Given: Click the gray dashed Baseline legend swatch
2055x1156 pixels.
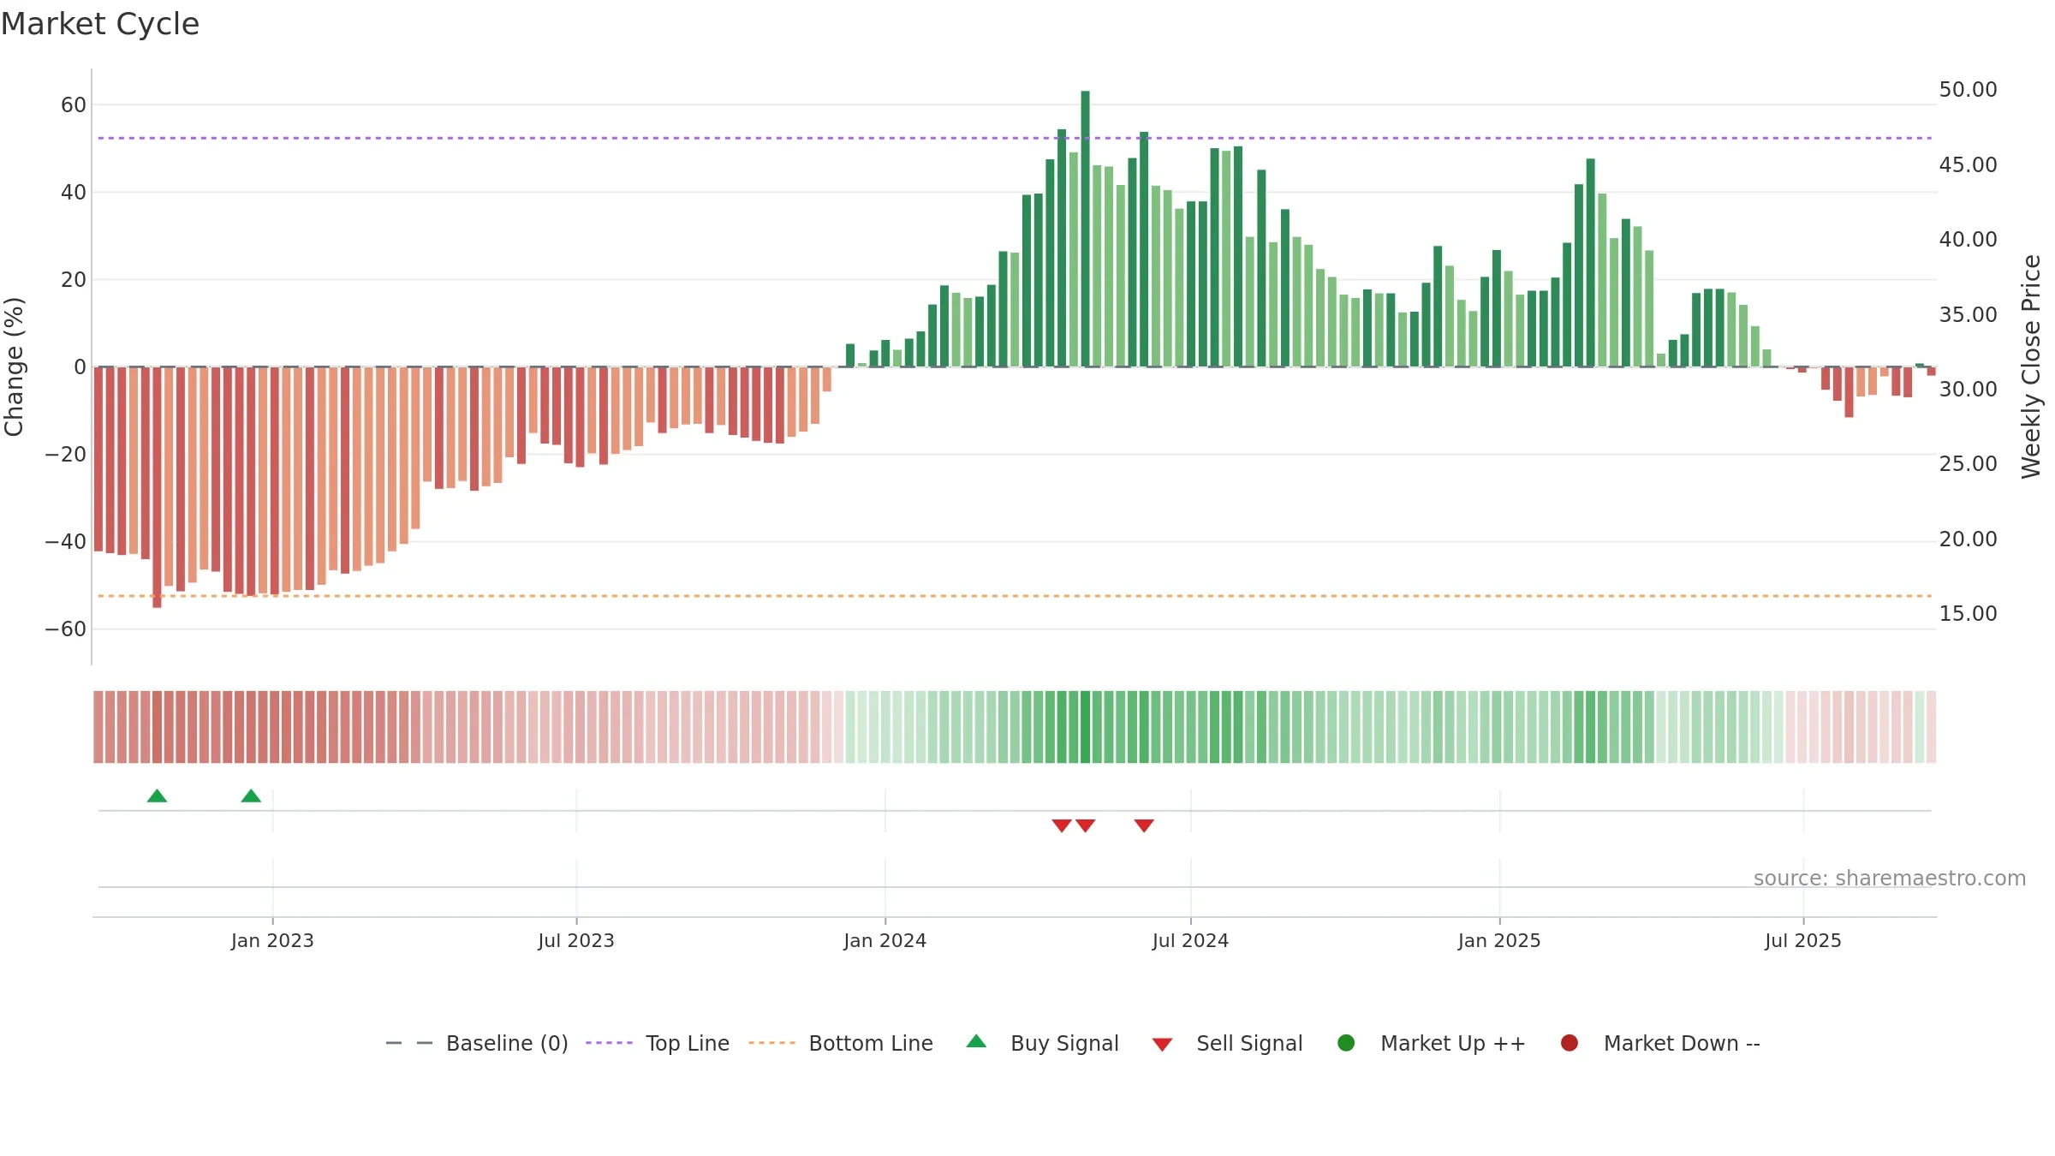Looking at the screenshot, I should click(409, 1043).
